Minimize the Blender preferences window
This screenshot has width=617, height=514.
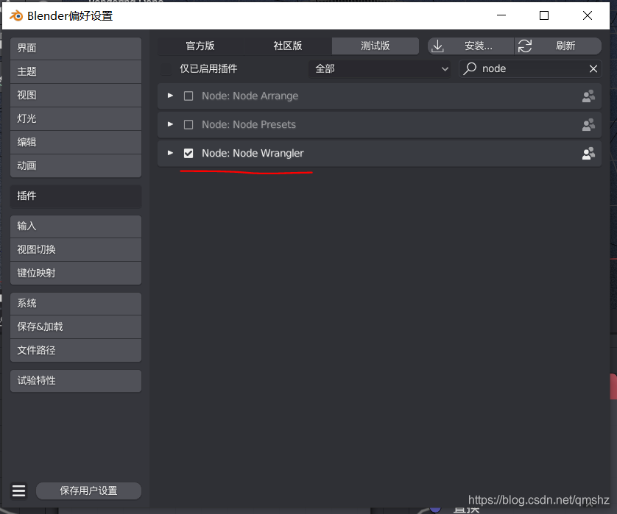coord(501,15)
